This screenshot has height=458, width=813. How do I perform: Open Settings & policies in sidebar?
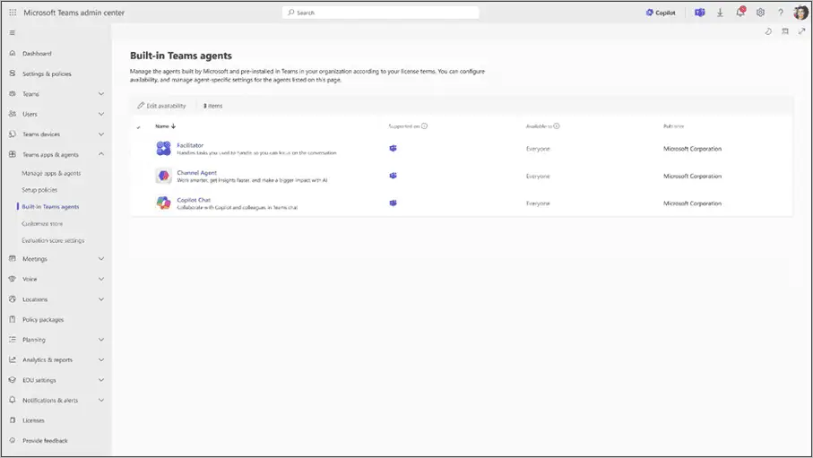[47, 73]
